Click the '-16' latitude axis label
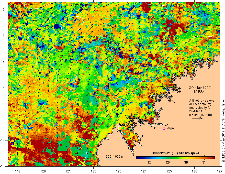Image resolution: width=225 pixels, height=174 pixels. pyautogui.click(x=3, y=114)
